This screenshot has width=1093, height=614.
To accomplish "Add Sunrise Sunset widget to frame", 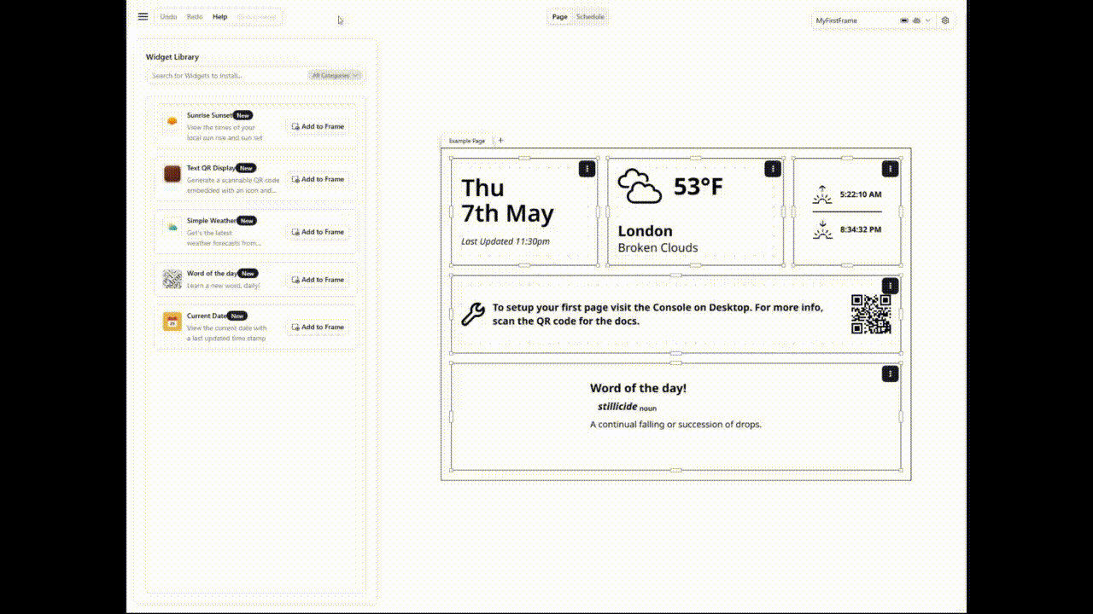I will point(318,126).
